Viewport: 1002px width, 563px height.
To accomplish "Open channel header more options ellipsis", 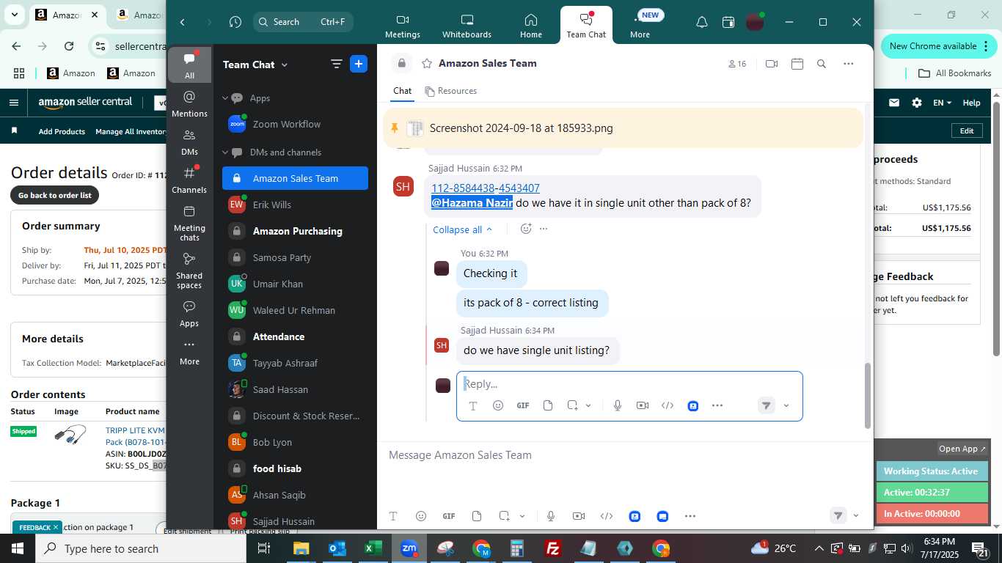I will point(849,64).
